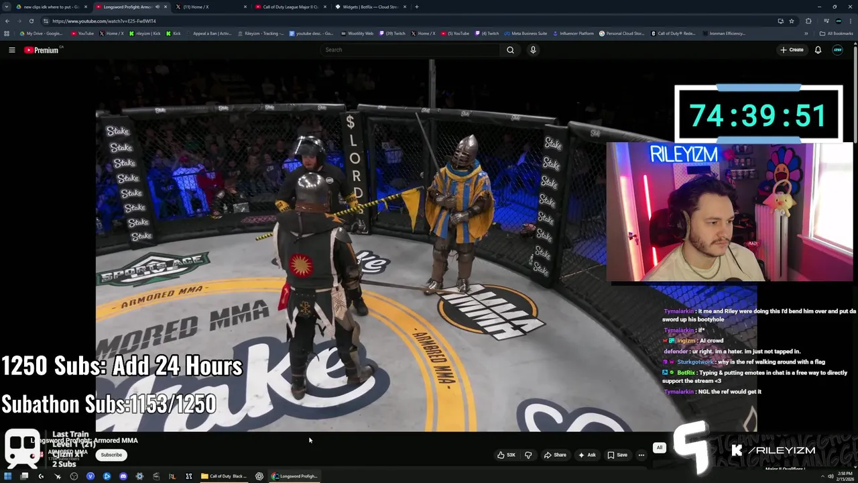Bookmark this page with star icon

tap(792, 21)
